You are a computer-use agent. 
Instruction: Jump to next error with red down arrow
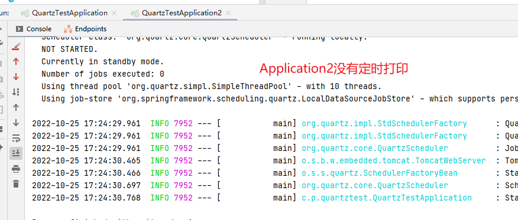point(16,77)
